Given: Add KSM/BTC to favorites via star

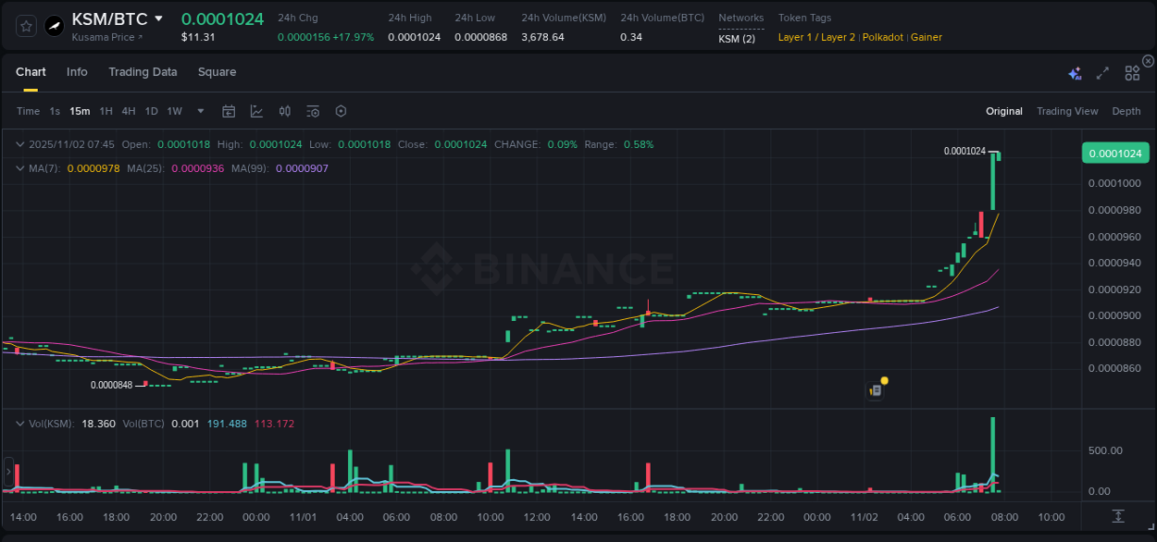Looking at the screenshot, I should (x=25, y=25).
